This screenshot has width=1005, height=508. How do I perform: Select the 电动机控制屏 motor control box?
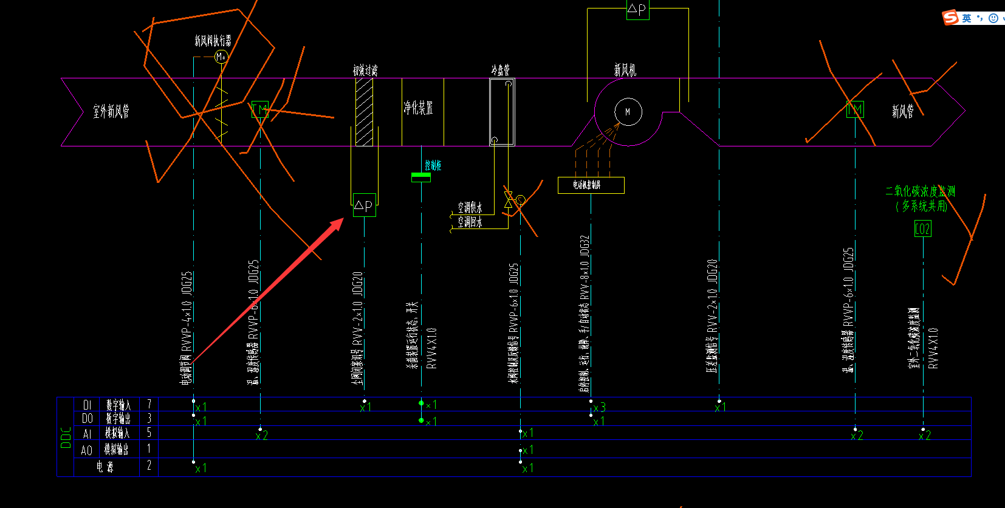591,185
